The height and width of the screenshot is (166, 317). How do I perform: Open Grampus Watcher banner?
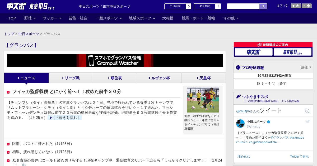coord(115,61)
